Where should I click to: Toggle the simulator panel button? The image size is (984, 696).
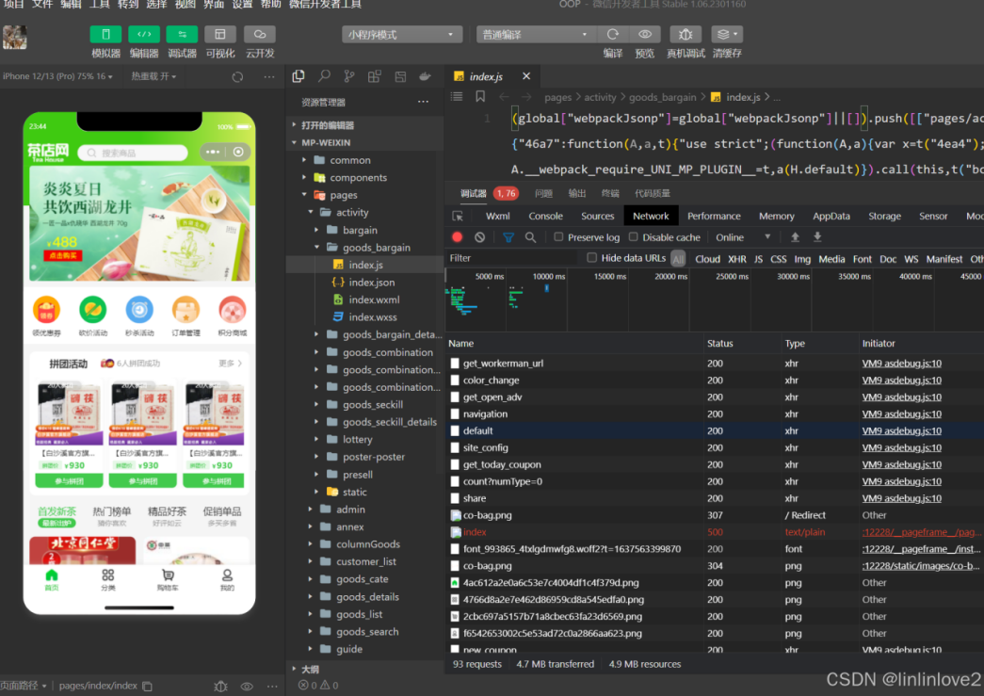point(105,35)
